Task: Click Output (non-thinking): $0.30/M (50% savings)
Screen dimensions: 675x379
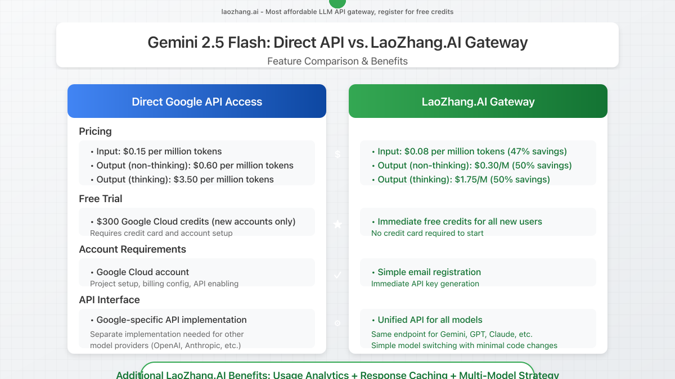Action: click(471, 166)
